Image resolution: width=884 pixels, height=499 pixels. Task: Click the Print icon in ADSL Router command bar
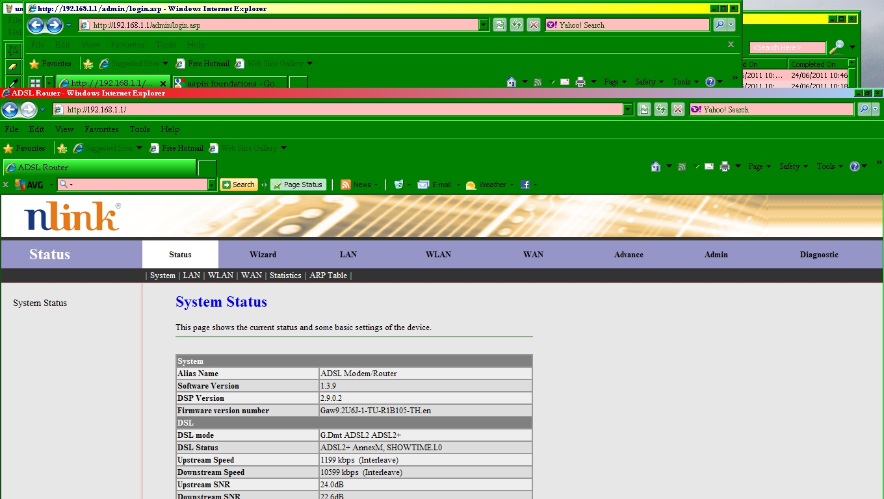click(725, 167)
